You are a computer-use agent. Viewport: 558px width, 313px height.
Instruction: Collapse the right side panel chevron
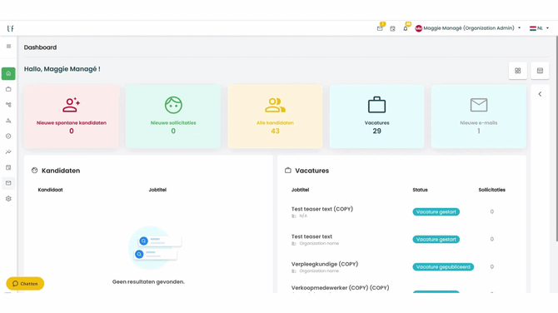point(540,94)
